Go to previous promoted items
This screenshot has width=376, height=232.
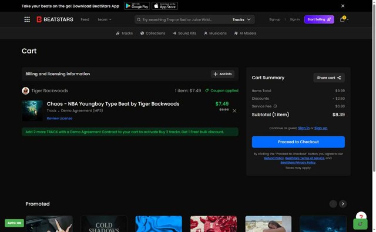[333, 204]
